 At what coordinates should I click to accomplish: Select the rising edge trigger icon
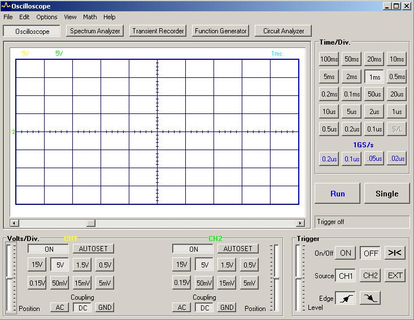(346, 299)
